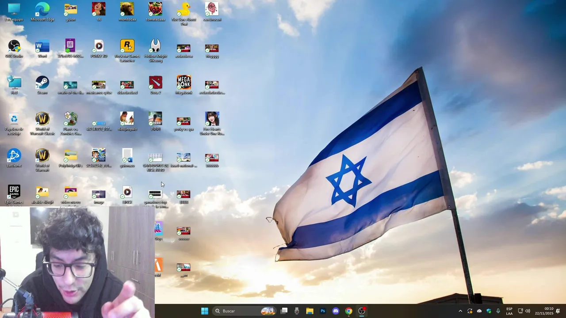This screenshot has width=566, height=318.
Task: Open Discord from taskbar
Action: [336, 311]
